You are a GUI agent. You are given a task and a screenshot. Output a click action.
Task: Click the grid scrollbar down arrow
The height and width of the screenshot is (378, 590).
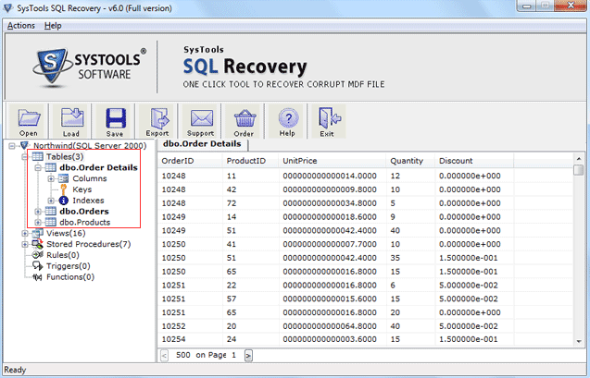[x=579, y=341]
